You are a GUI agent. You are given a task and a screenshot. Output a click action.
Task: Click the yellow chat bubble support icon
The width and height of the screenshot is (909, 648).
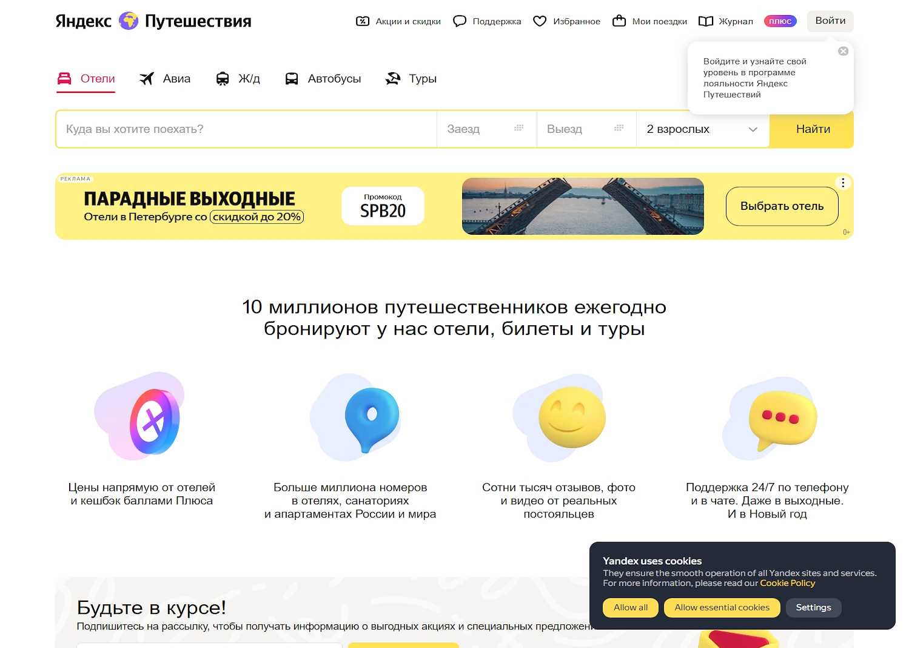click(782, 420)
